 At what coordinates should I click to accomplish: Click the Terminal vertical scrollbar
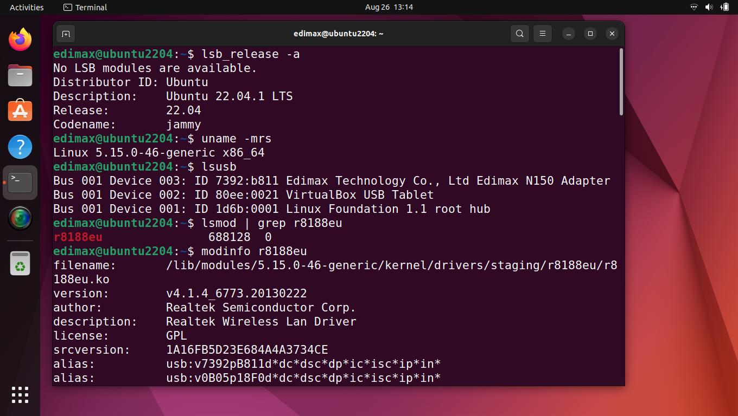pyautogui.click(x=621, y=81)
